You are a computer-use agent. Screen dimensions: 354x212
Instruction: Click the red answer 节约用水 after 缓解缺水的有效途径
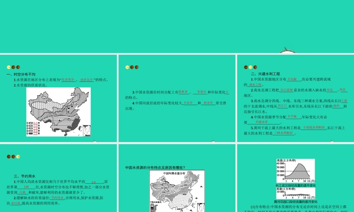[x=57, y=198]
